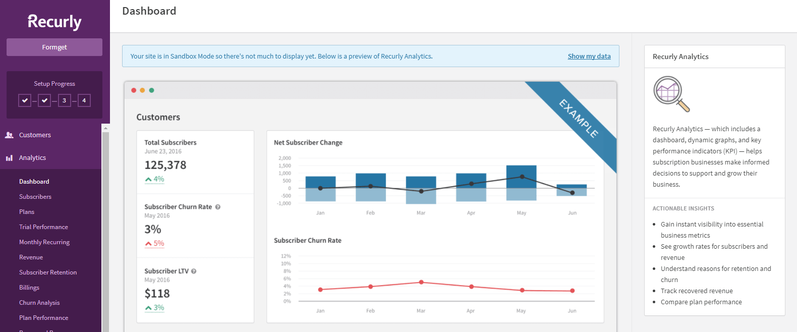
Task: Click the Subscriber LTV value $118
Action: point(157,294)
